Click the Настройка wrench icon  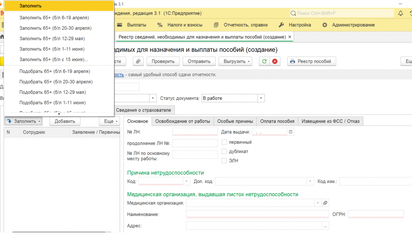coord(281,25)
